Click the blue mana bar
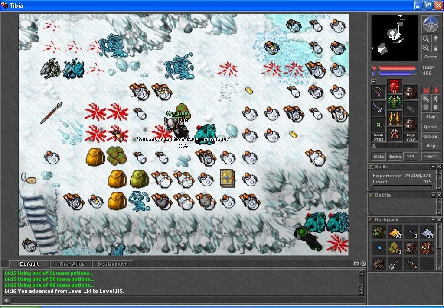The height and width of the screenshot is (308, 444). click(398, 74)
